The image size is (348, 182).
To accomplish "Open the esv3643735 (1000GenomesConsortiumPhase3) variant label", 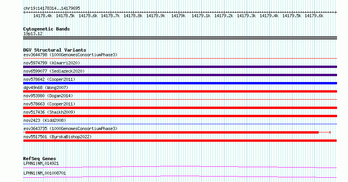I will (70, 128).
